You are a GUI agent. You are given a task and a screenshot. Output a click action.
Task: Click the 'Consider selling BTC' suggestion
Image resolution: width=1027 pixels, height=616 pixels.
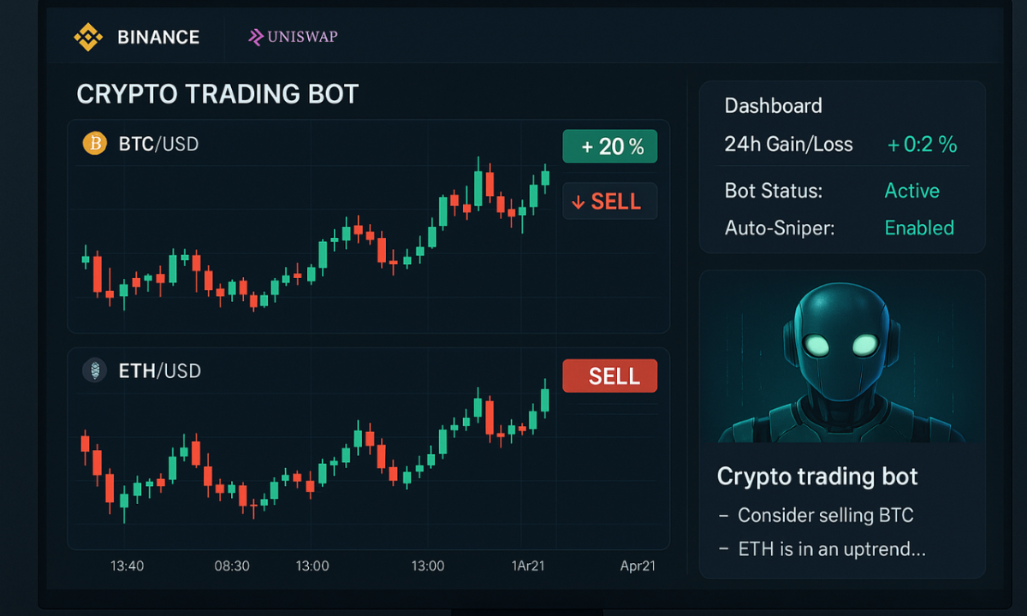pyautogui.click(x=825, y=515)
